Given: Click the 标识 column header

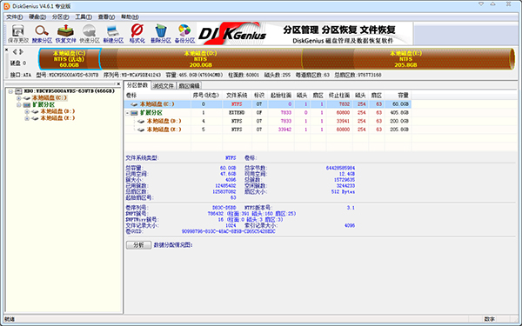Looking at the screenshot, I should [x=259, y=96].
